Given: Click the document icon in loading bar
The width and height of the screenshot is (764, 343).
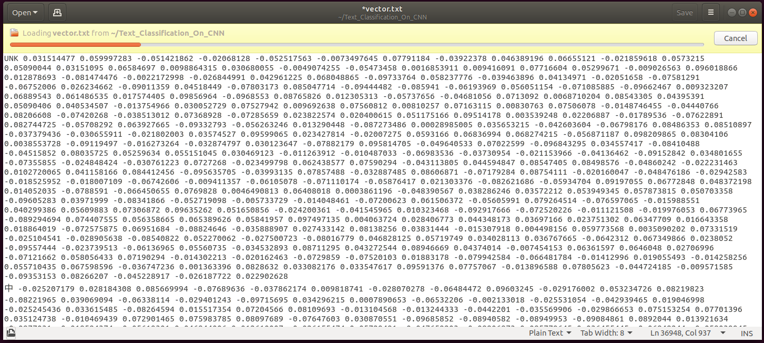Looking at the screenshot, I should click(x=14, y=33).
